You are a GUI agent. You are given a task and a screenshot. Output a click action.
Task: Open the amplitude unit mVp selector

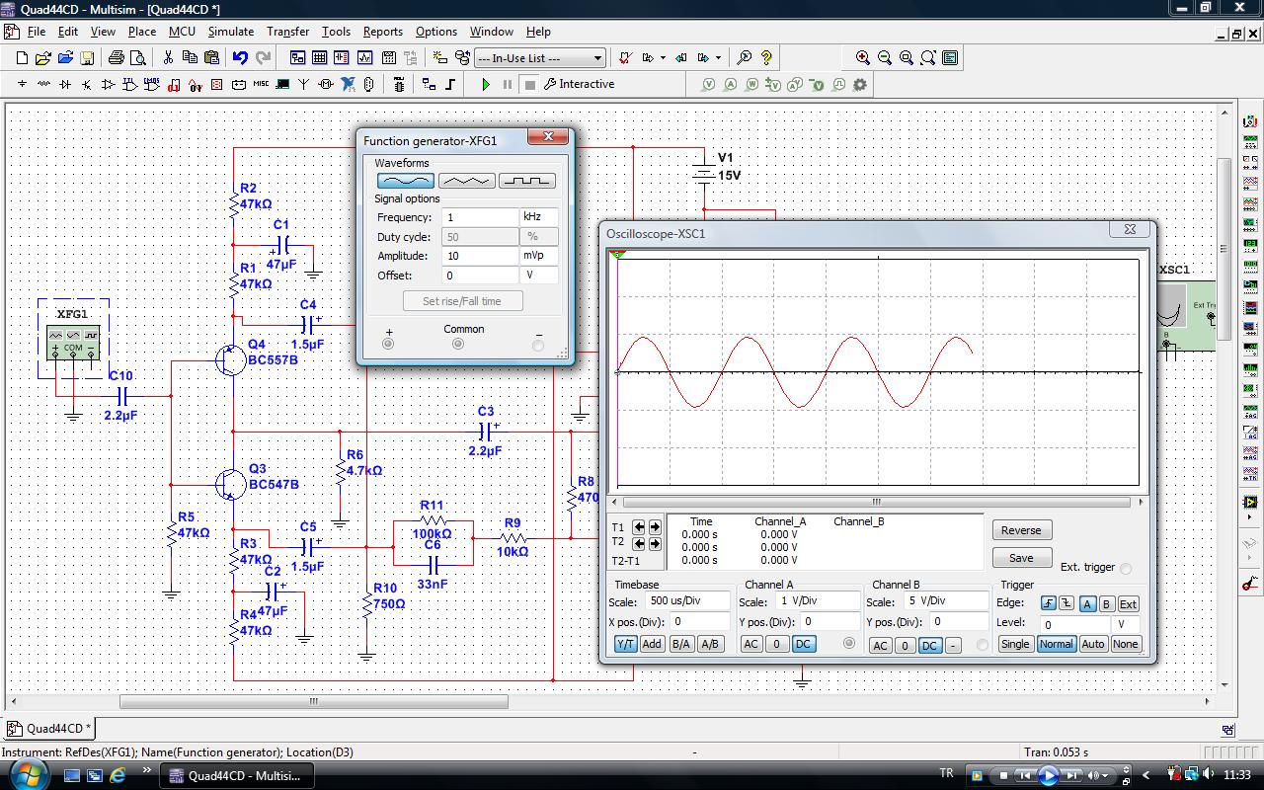coord(538,256)
